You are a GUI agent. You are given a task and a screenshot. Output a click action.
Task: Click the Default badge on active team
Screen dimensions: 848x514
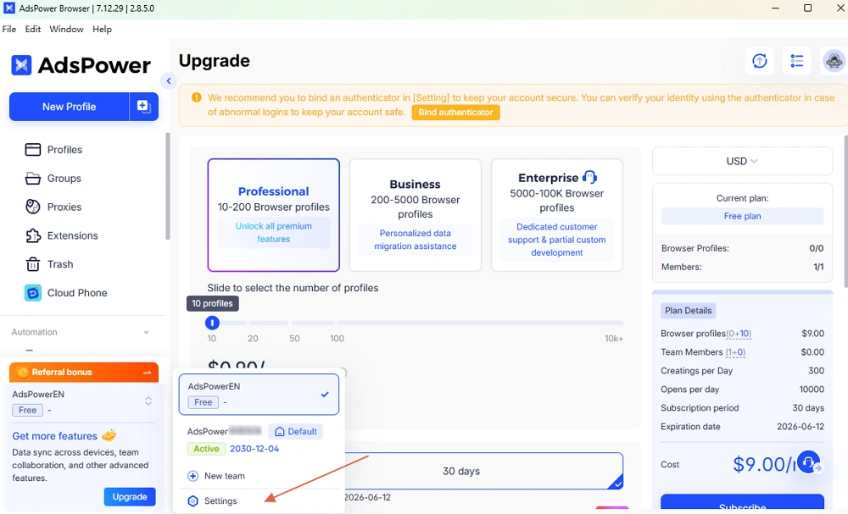(x=296, y=431)
